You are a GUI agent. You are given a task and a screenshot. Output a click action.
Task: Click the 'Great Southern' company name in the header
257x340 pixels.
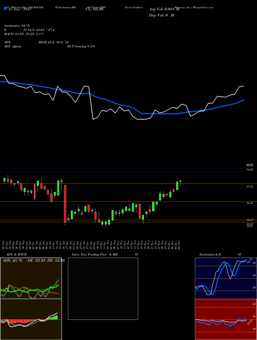[134, 7]
